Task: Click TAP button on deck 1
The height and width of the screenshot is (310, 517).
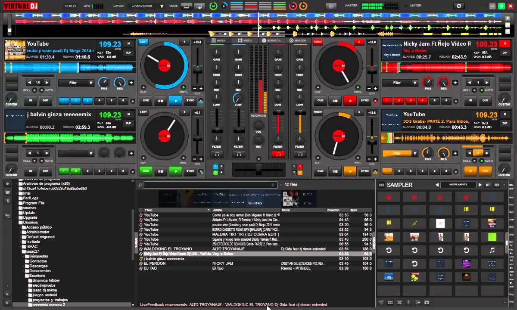Action: click(128, 53)
